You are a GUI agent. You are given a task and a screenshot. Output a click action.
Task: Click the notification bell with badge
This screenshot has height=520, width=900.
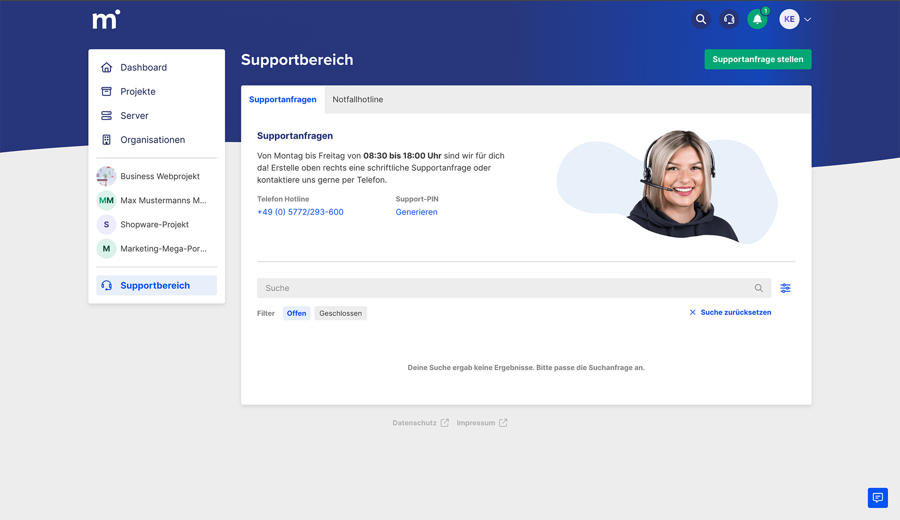(757, 19)
